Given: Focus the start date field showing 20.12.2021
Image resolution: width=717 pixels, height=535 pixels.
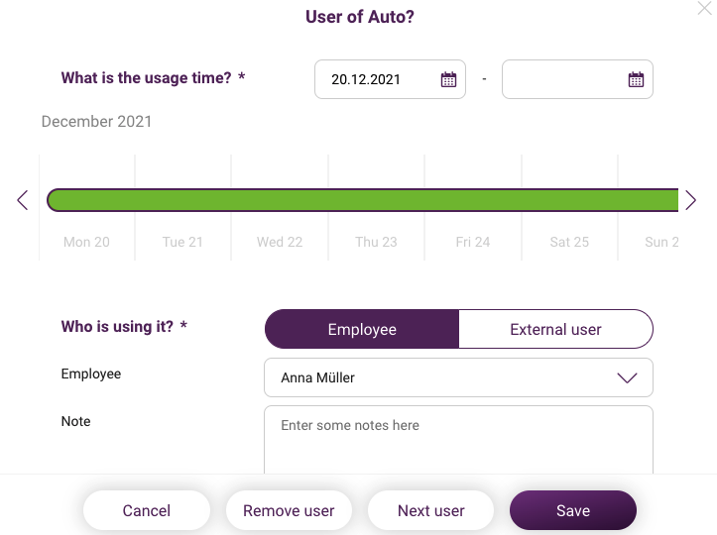Looking at the screenshot, I should click(x=390, y=79).
